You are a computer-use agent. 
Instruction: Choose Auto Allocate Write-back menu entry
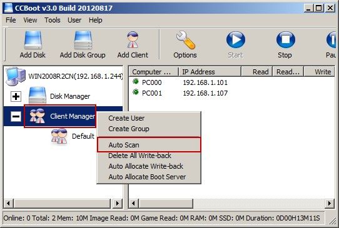coord(149,166)
